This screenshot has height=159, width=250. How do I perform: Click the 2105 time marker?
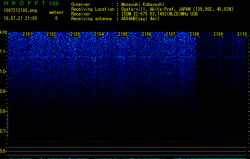click(x=123, y=34)
